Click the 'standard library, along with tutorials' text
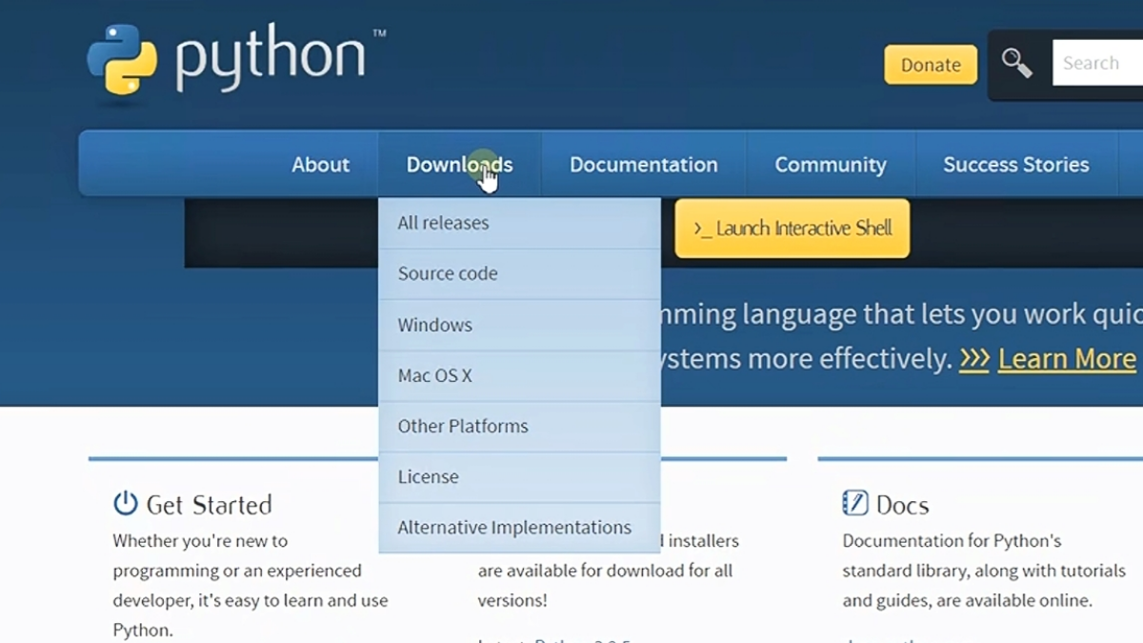 pyautogui.click(x=984, y=571)
